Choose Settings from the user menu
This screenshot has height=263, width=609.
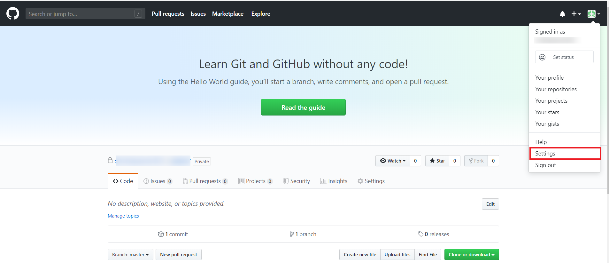564,154
